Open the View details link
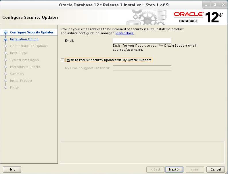The image size is (228, 174). pyautogui.click(x=124, y=33)
